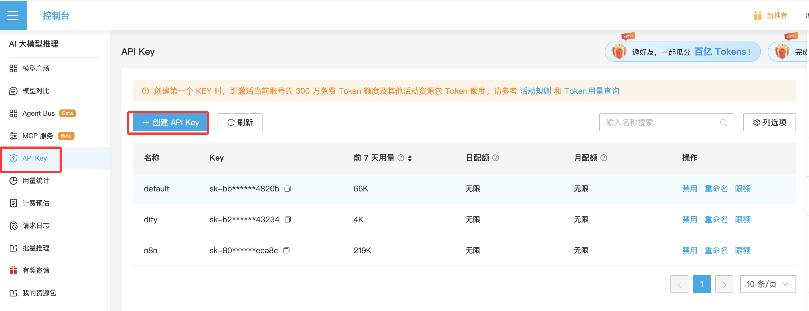Show monthly quota help tooltip icon

point(604,158)
